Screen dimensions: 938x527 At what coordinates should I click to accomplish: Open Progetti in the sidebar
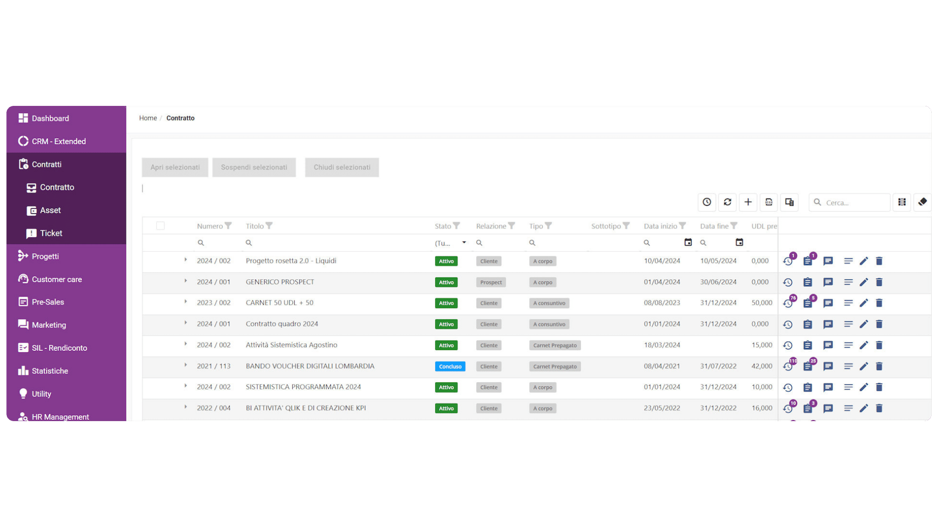coord(66,256)
